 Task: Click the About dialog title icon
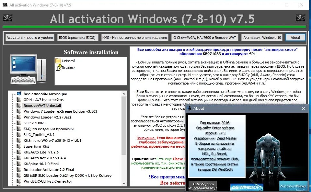click(x=190, y=108)
